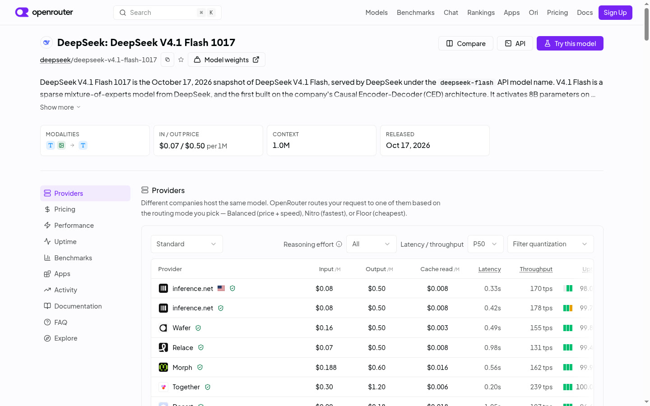
Task: Open the Reasoning effort All dropdown
Action: coord(371,244)
